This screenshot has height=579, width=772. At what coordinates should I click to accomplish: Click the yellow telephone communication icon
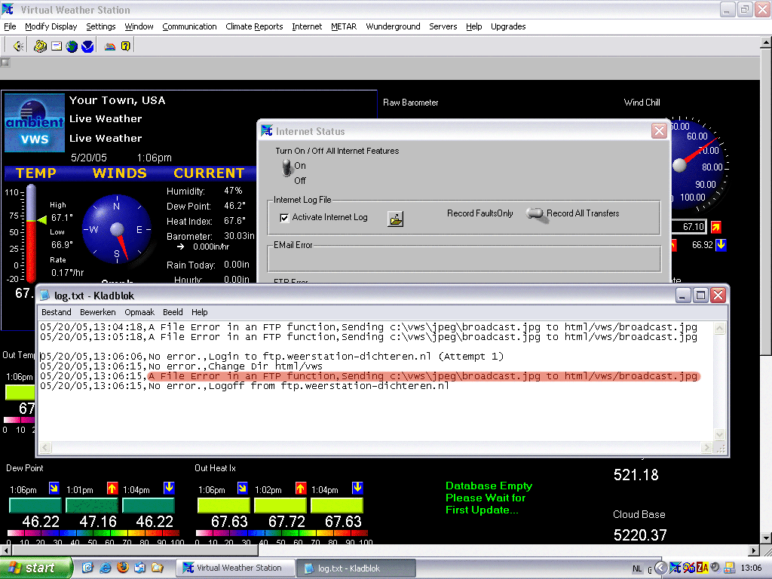coord(40,46)
